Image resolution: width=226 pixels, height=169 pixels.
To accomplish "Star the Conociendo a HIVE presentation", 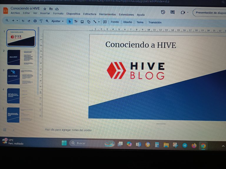I will [45, 9].
